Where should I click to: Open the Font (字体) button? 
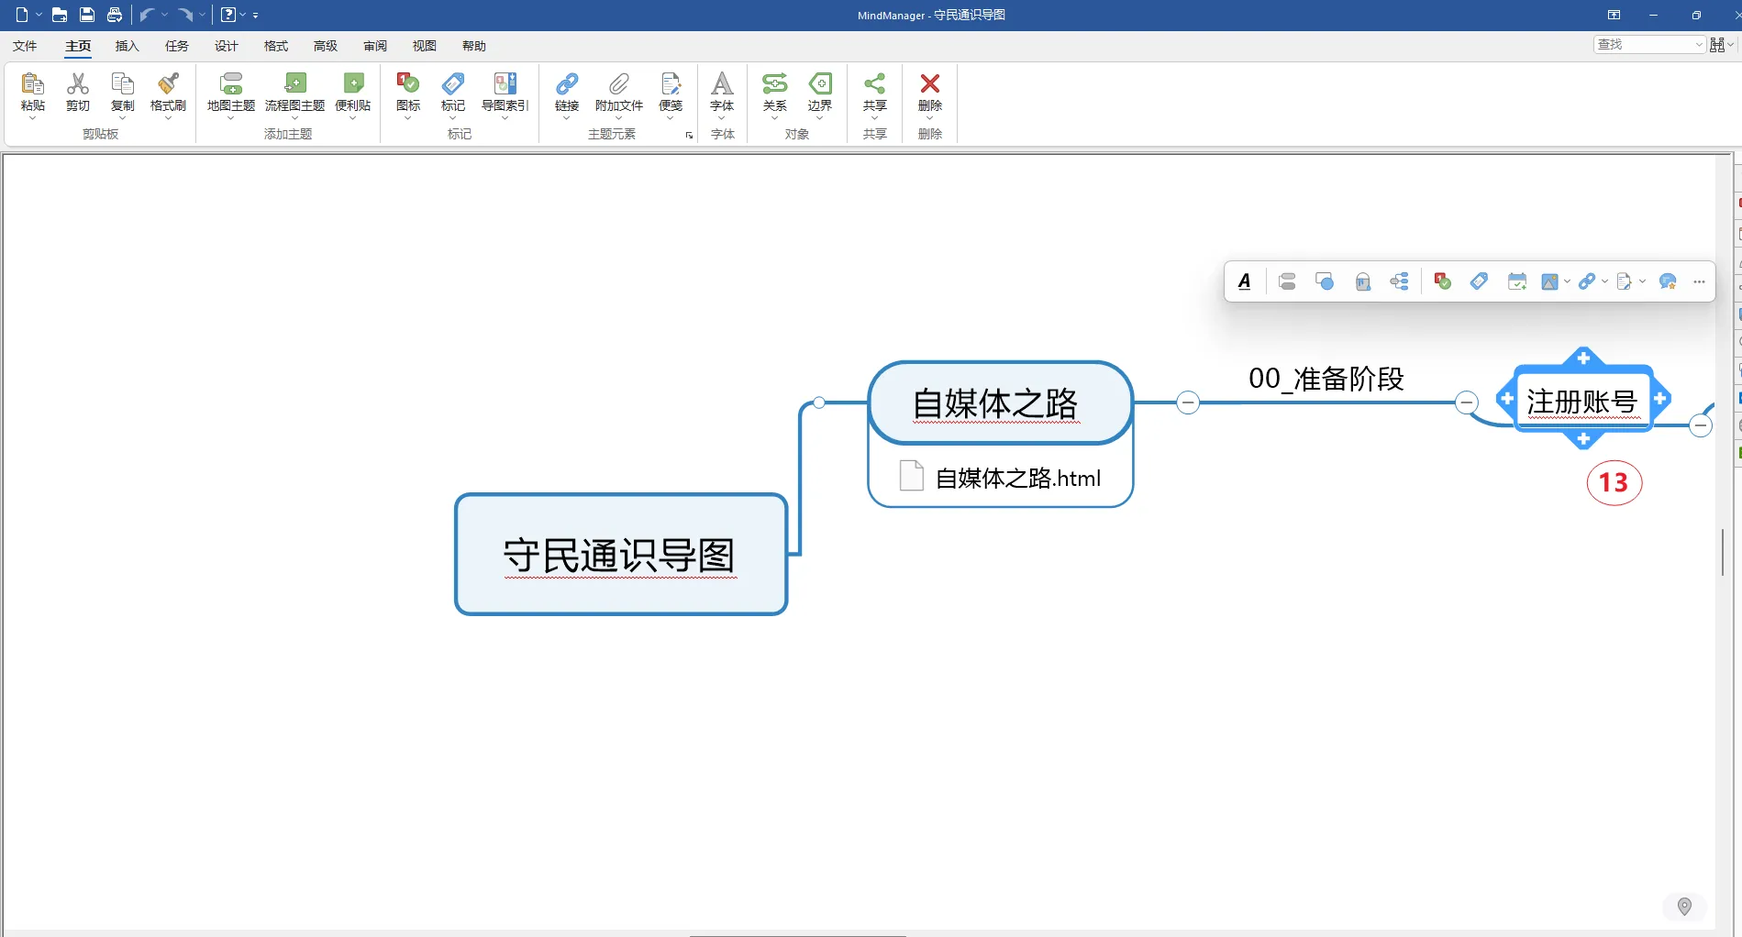click(x=722, y=84)
